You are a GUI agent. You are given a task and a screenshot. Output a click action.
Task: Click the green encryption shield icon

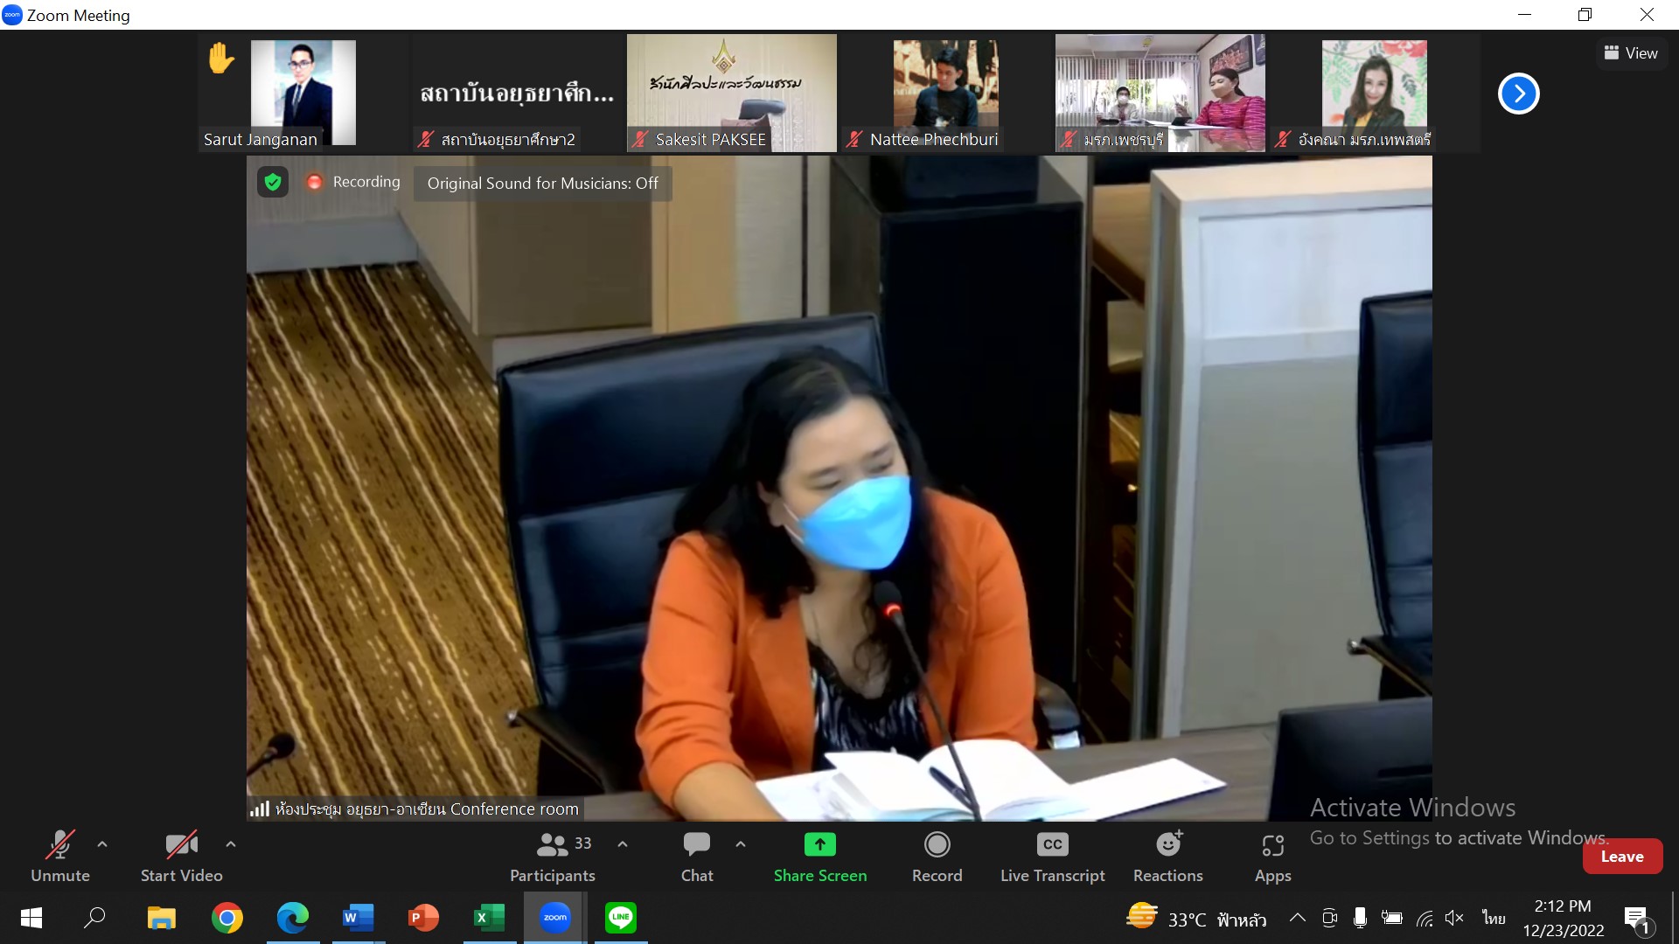[273, 182]
